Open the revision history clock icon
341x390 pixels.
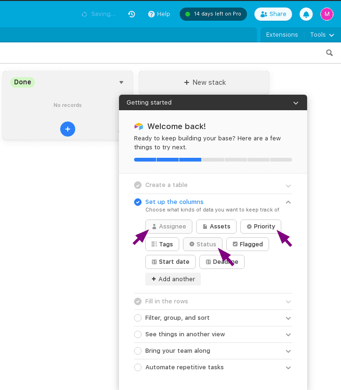132,14
